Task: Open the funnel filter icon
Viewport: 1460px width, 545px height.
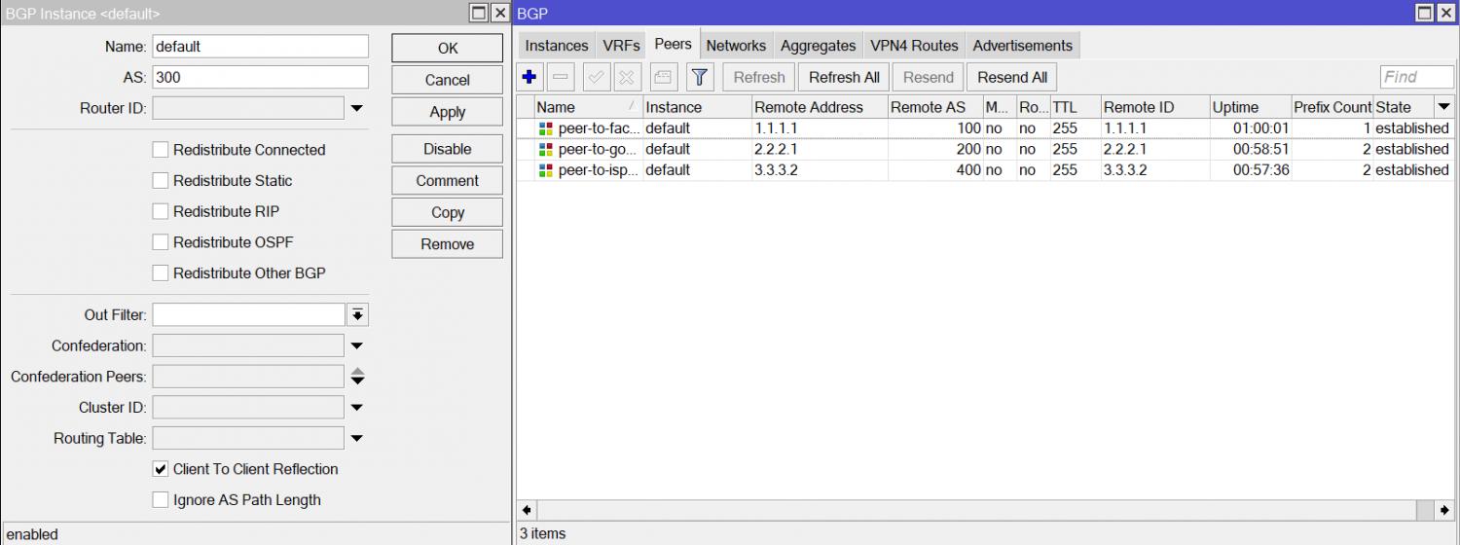Action: coord(699,77)
